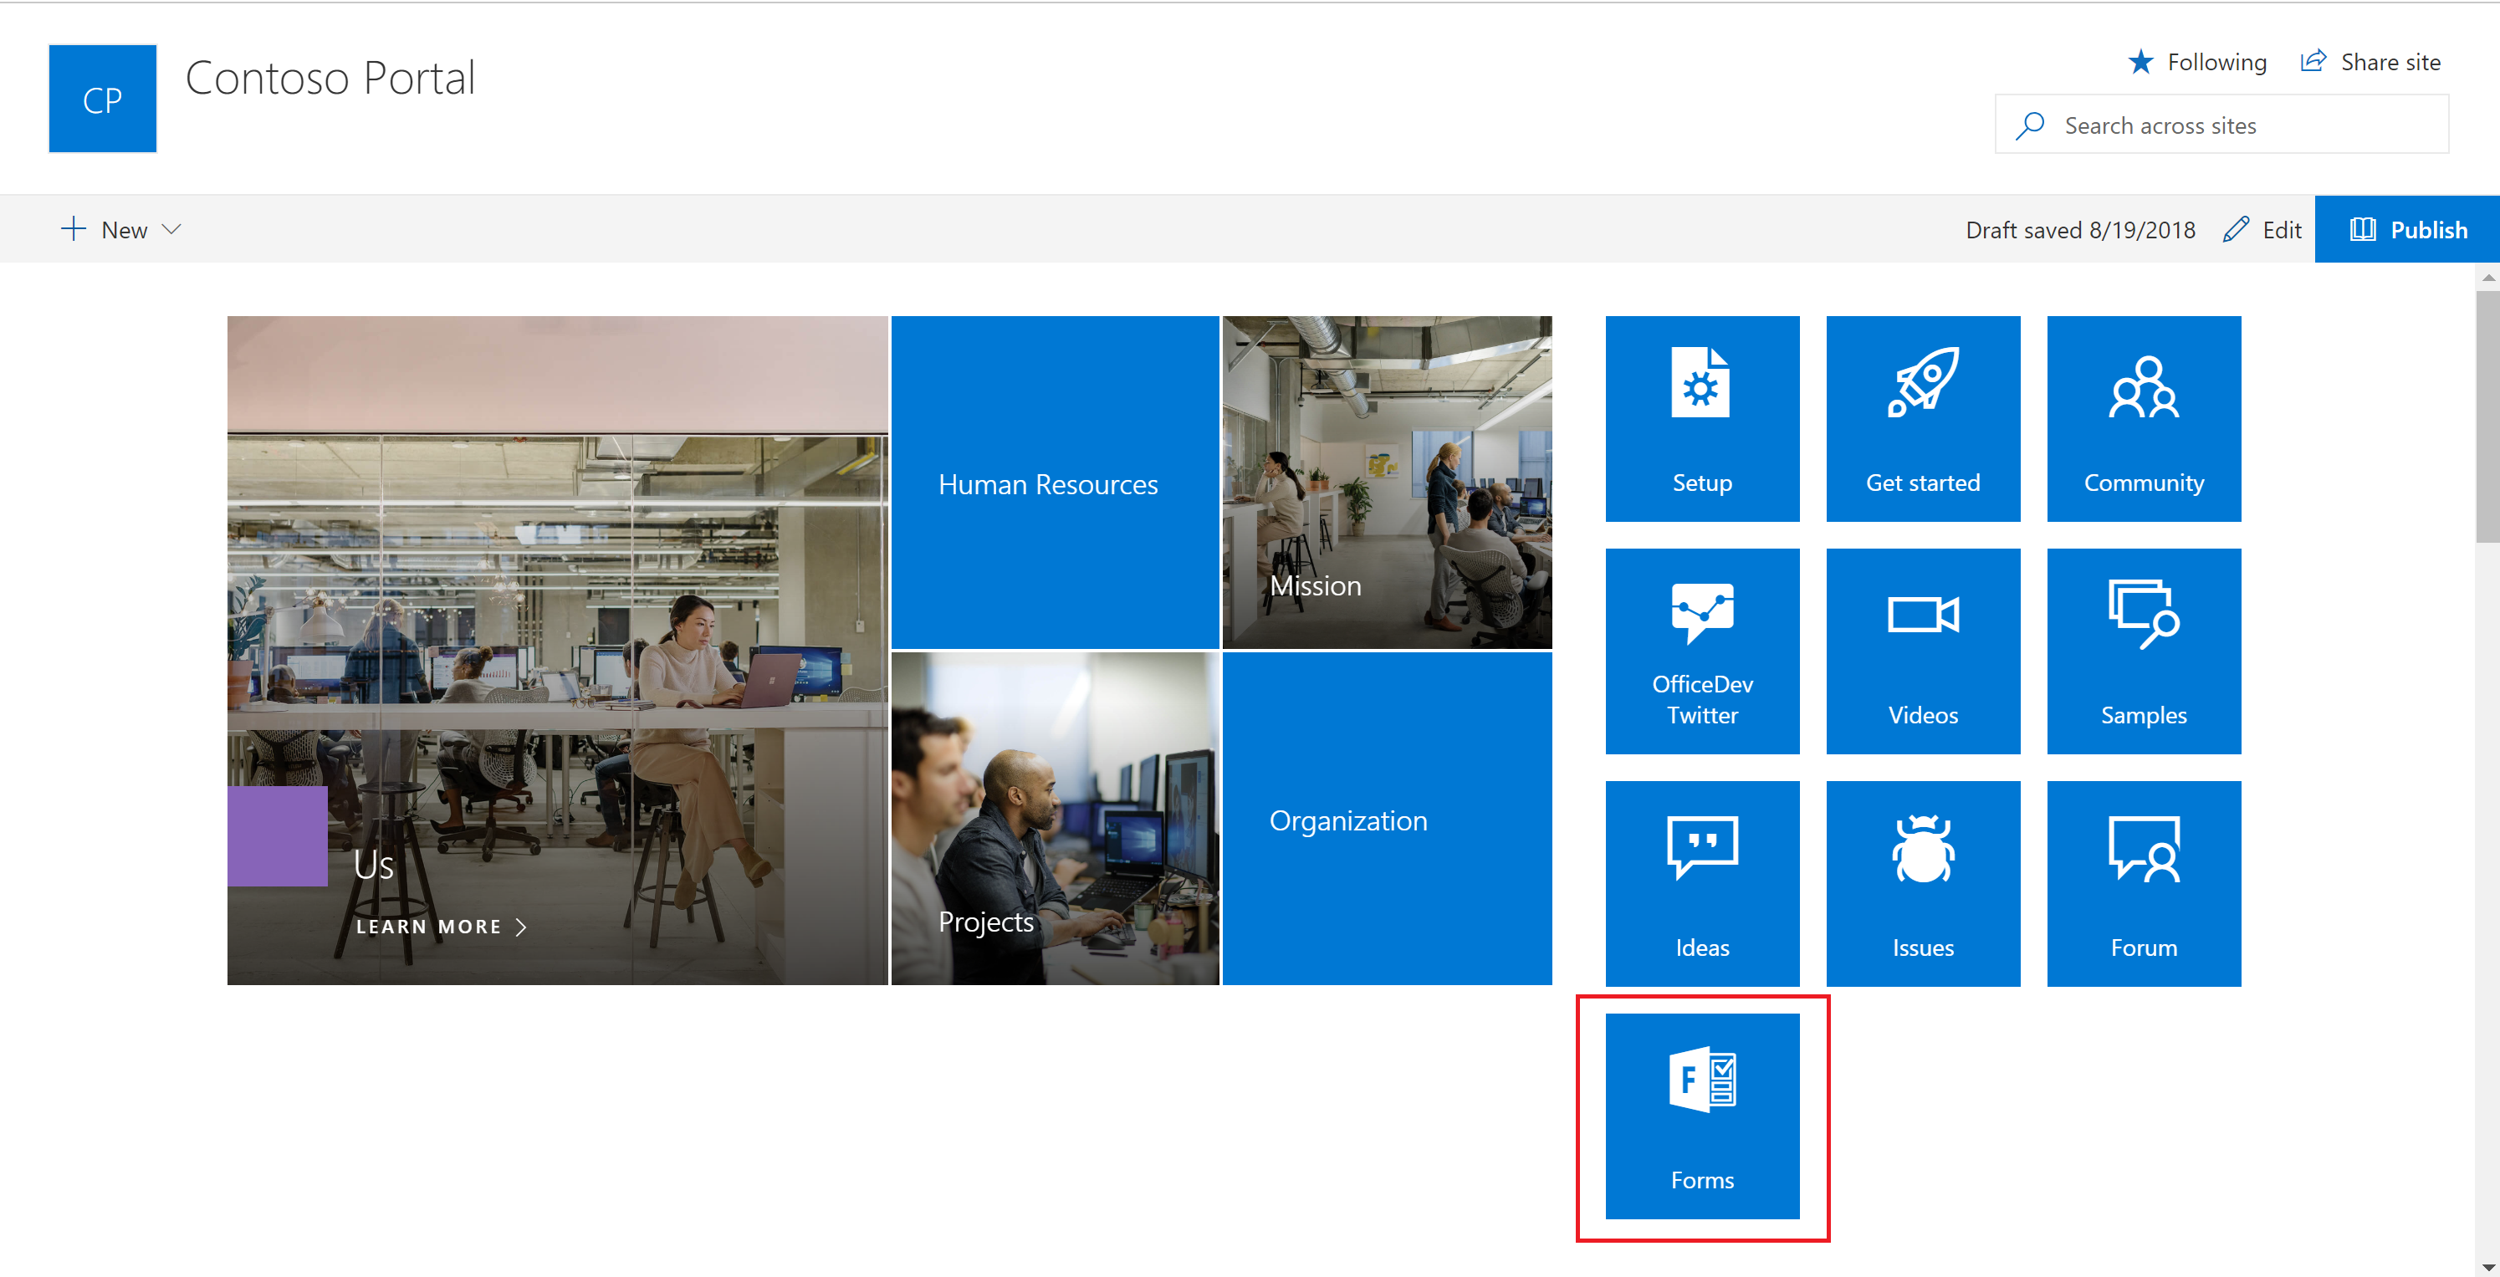Click the purple color square

pyautogui.click(x=277, y=835)
